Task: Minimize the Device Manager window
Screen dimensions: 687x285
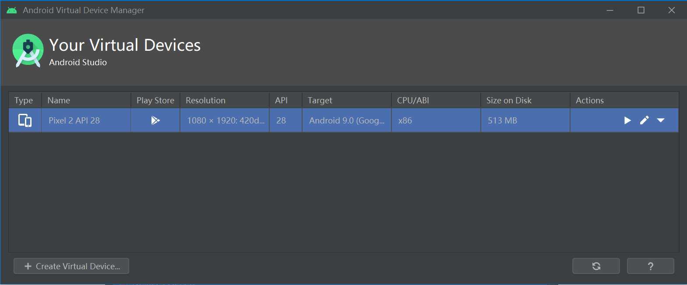Action: tap(610, 10)
